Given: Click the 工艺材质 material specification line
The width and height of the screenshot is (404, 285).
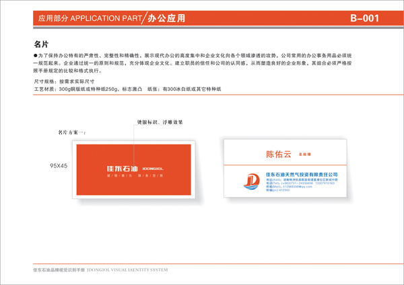Looking at the screenshot, I should click(127, 89).
